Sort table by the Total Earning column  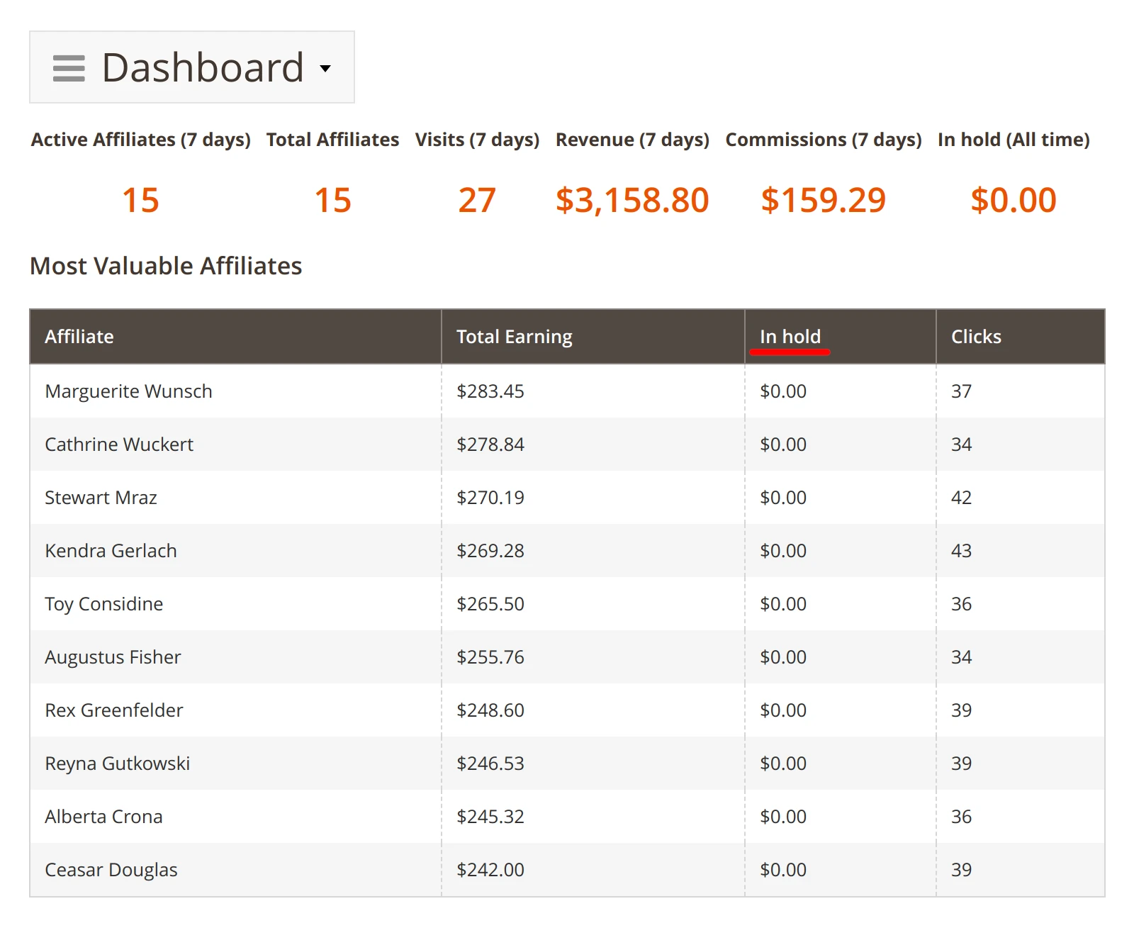click(515, 336)
